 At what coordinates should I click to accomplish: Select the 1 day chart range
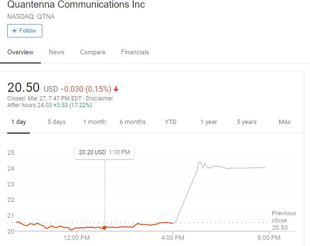point(19,122)
